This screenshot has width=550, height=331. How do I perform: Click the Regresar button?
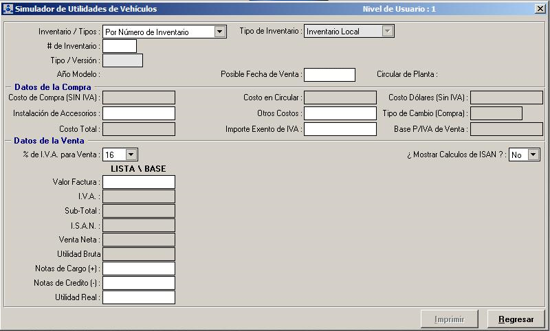516,319
